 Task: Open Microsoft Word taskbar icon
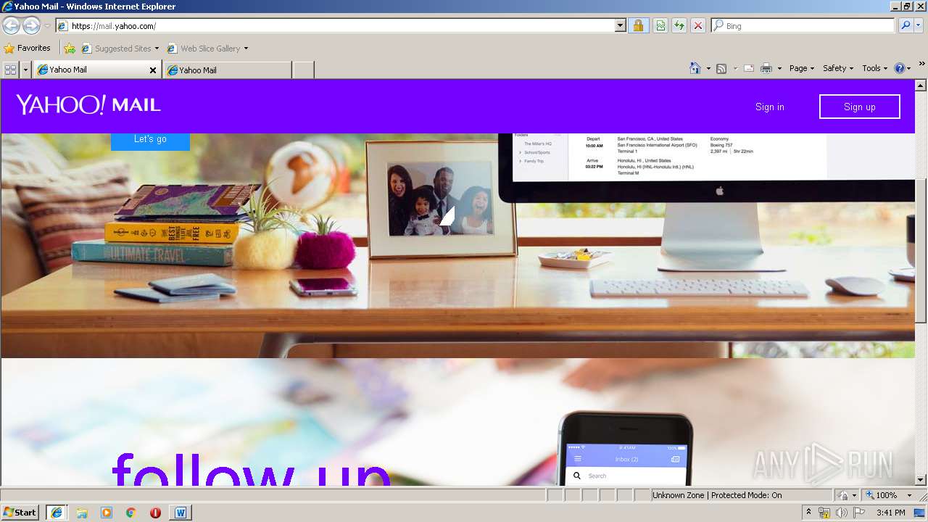coord(181,513)
